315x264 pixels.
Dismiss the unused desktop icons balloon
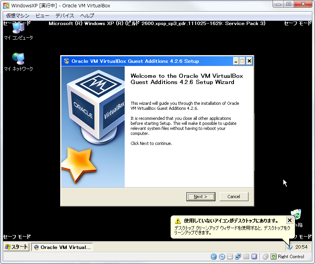pos(290,220)
